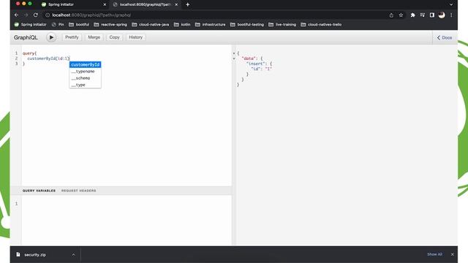Open Spring Initializr bookmark
The height and width of the screenshot is (263, 468).
[31, 24]
